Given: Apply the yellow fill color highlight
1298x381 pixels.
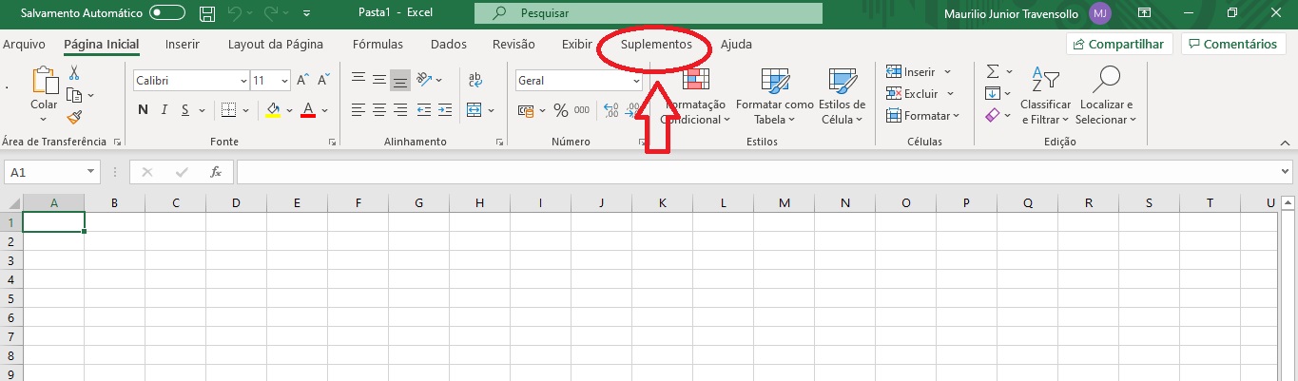Looking at the screenshot, I should click(273, 110).
